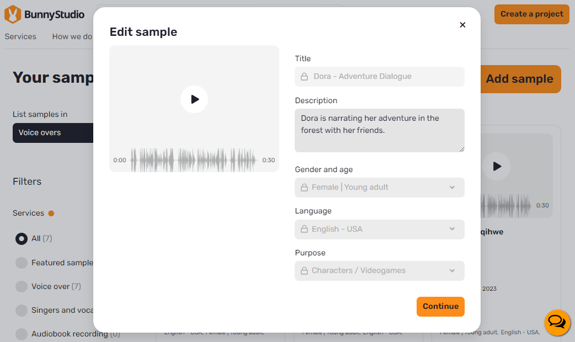The width and height of the screenshot is (575, 342).
Task: Click the BunnyStudio rabbit logo
Action: click(x=13, y=14)
